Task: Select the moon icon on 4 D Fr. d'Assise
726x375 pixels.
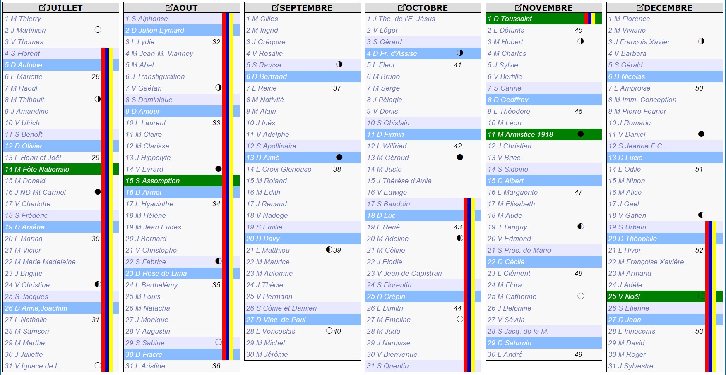Action: click(460, 53)
